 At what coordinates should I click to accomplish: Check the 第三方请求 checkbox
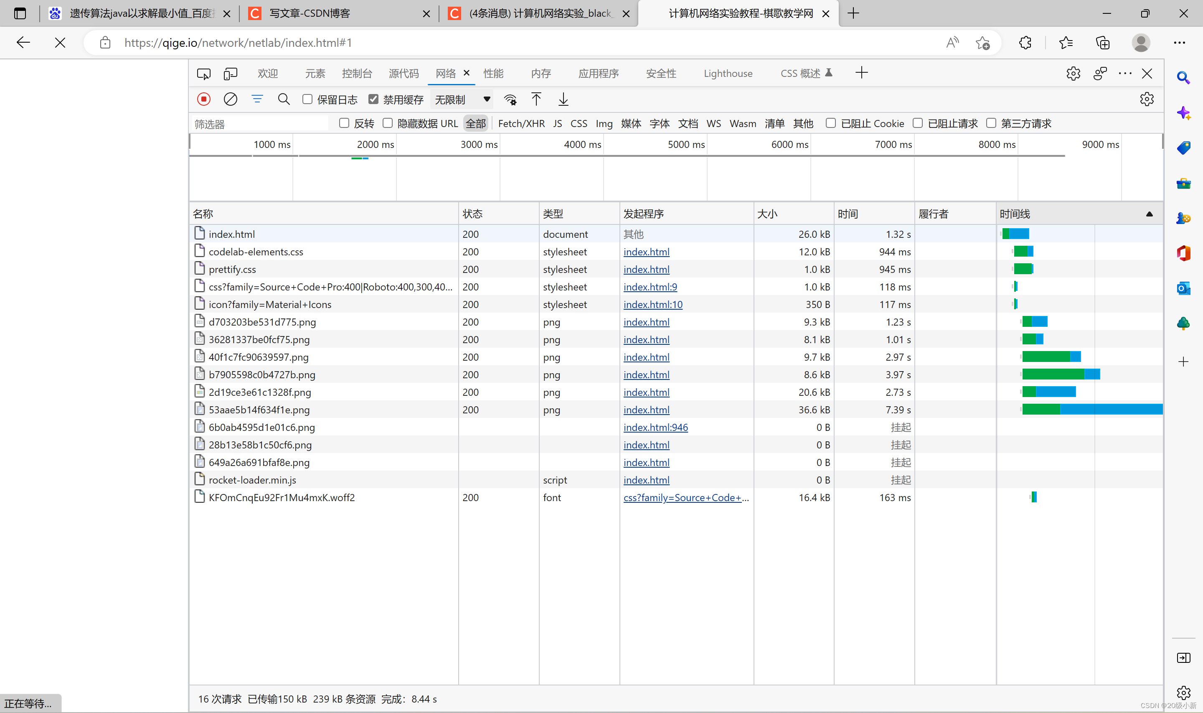click(x=991, y=123)
